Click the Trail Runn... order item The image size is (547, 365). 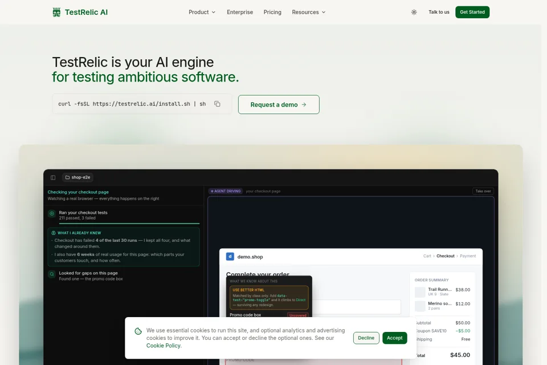(442, 291)
